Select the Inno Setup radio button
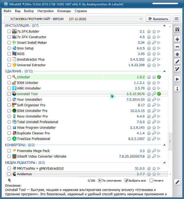 click(x=9, y=48)
